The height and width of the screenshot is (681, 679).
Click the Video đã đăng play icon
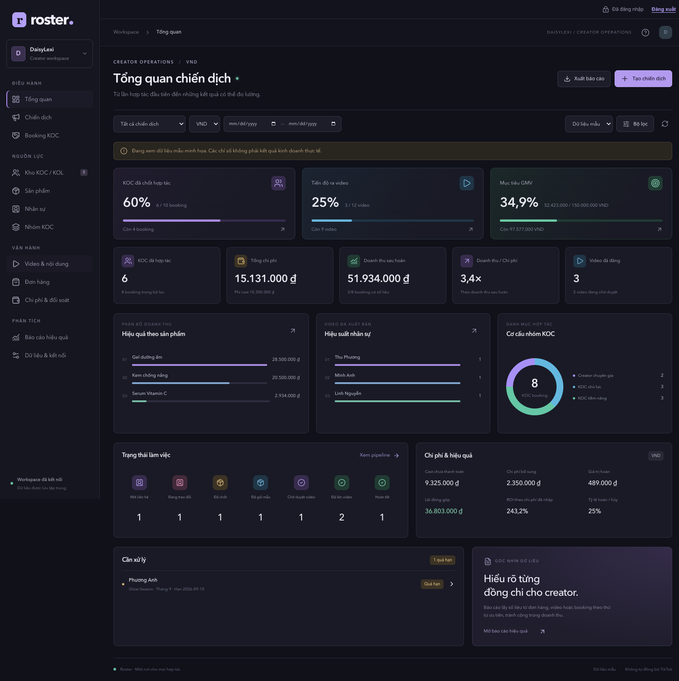point(580,261)
